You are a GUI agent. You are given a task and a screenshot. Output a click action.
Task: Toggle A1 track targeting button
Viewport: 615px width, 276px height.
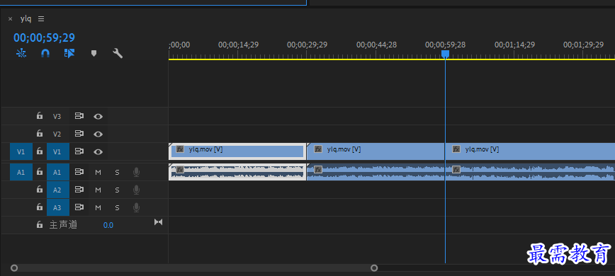pyautogui.click(x=58, y=172)
